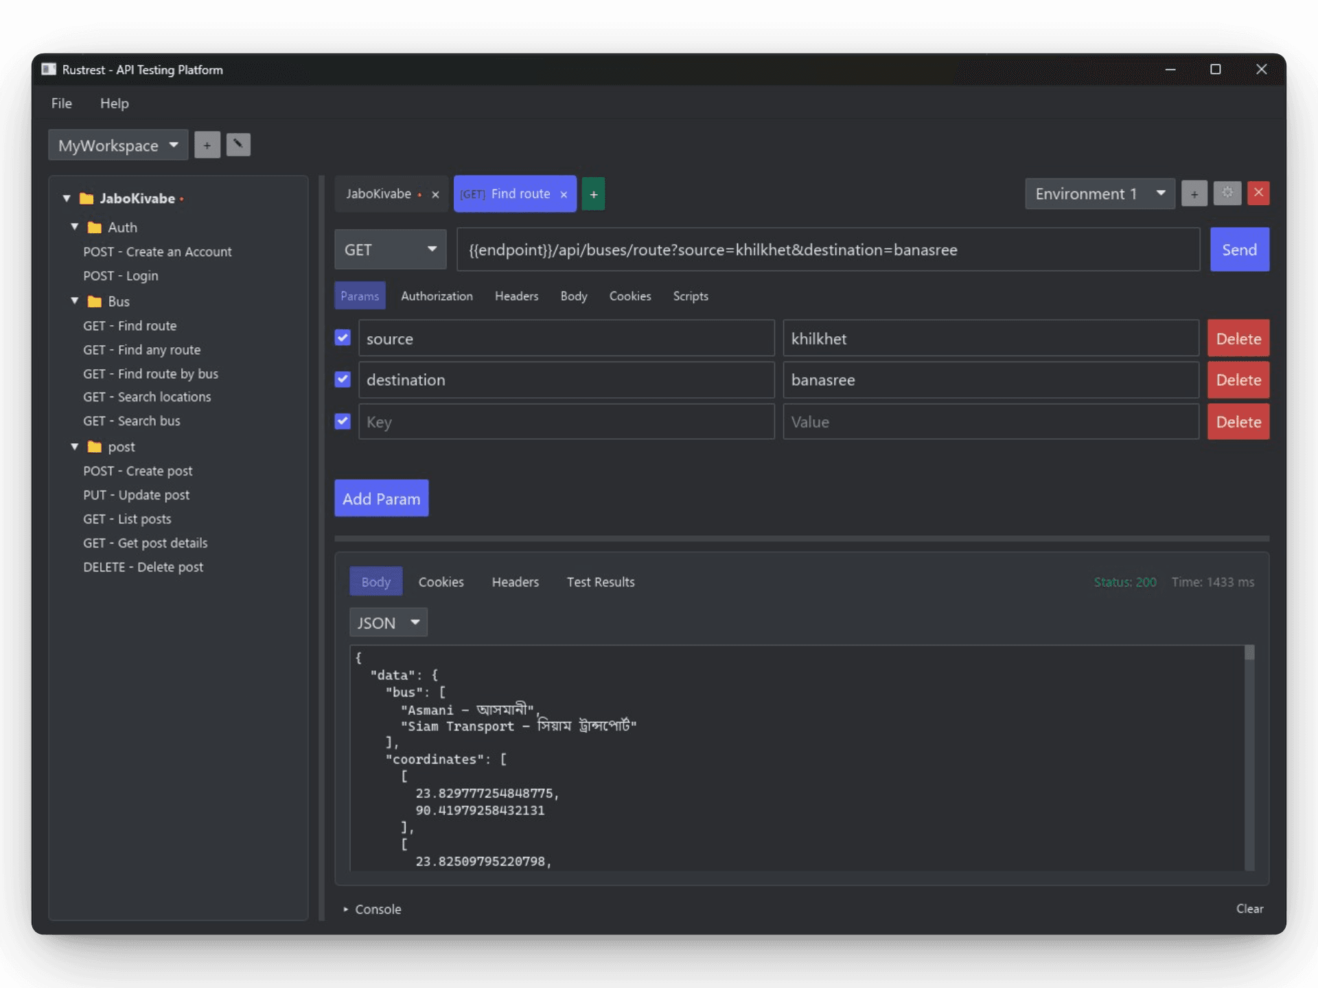Collapse the post folder

coord(75,447)
